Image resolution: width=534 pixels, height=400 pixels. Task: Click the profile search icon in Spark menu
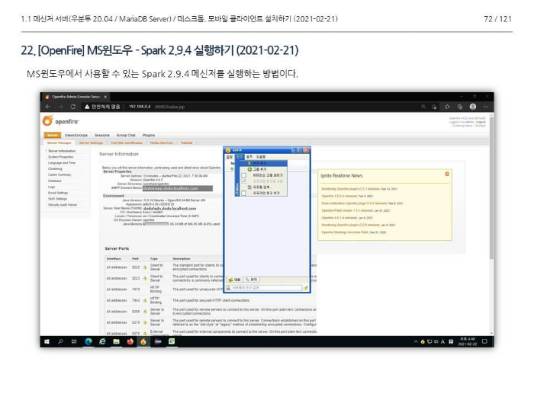[x=249, y=187]
